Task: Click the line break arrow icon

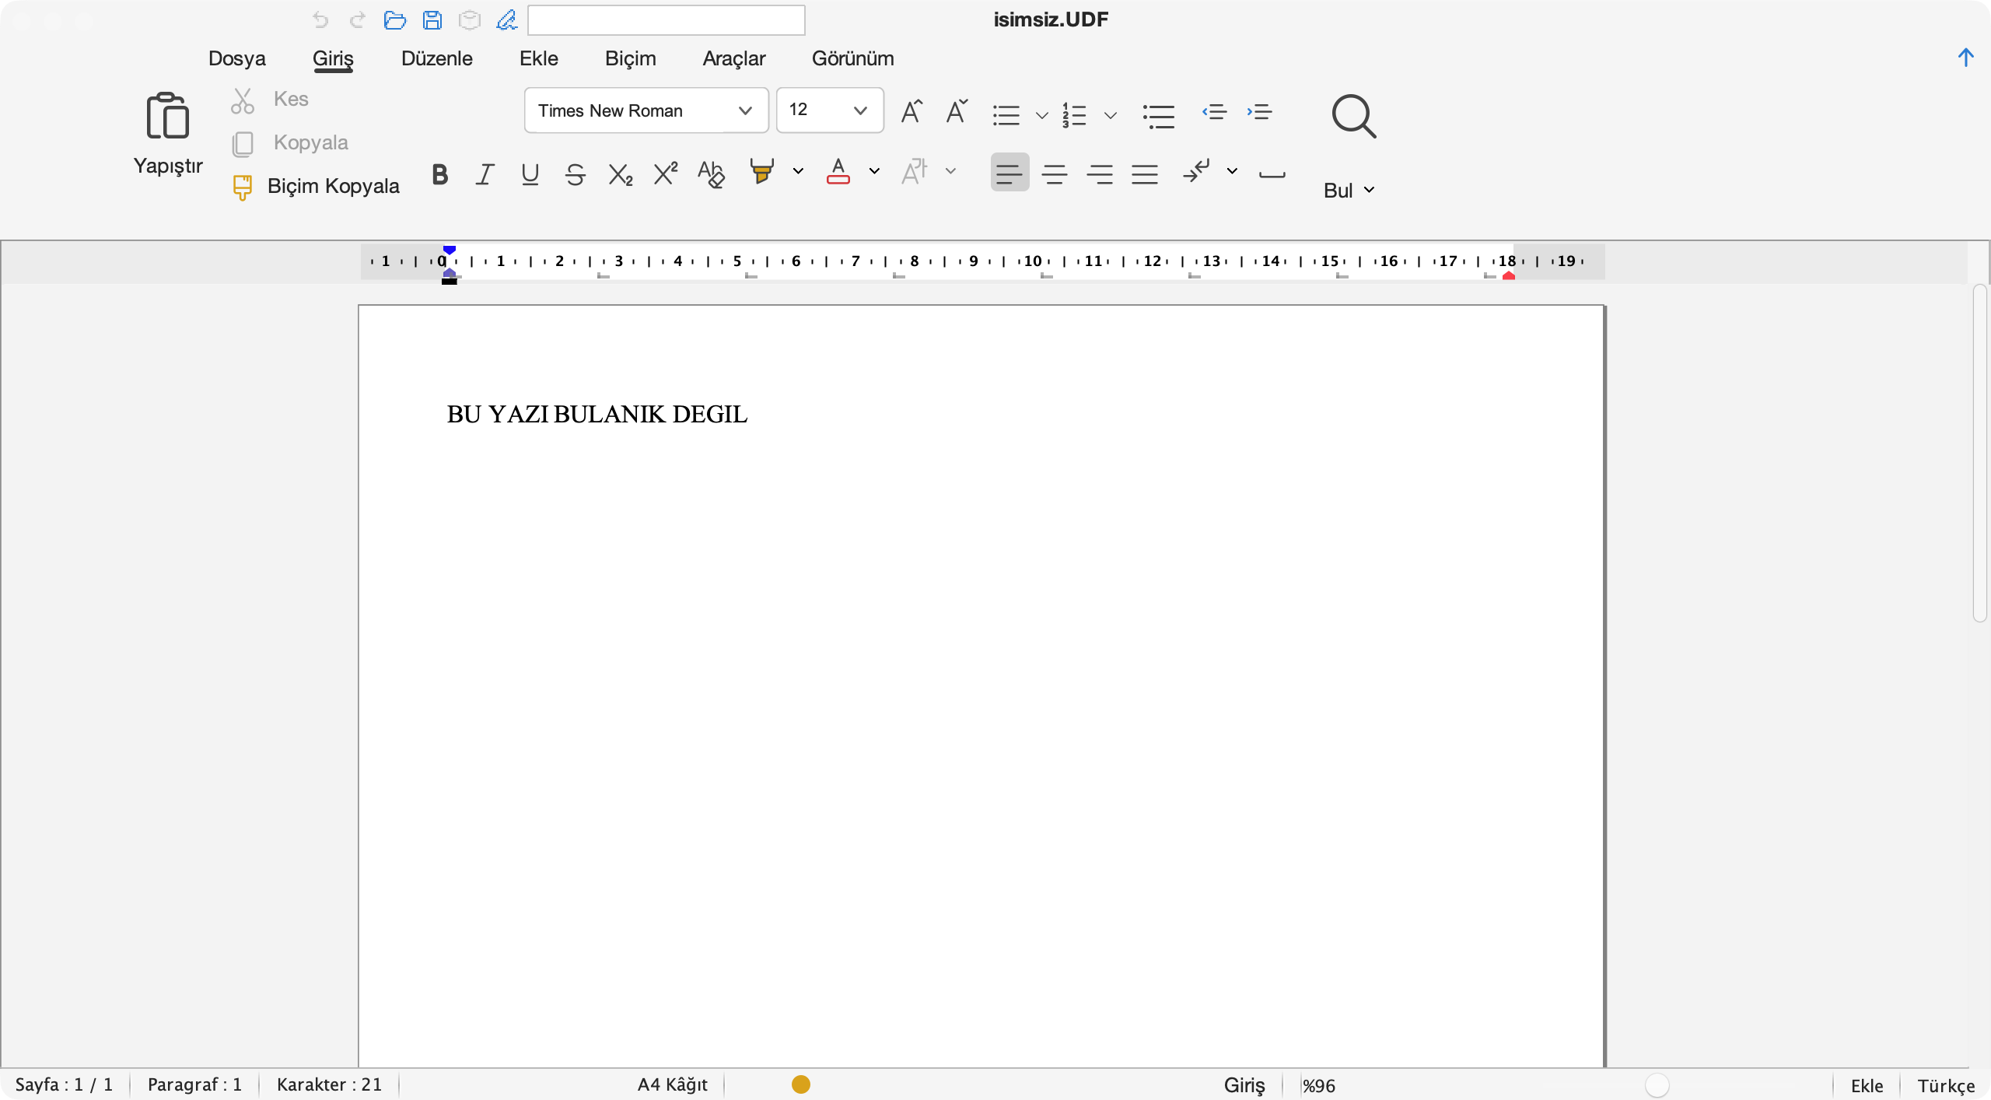Action: [x=1196, y=171]
